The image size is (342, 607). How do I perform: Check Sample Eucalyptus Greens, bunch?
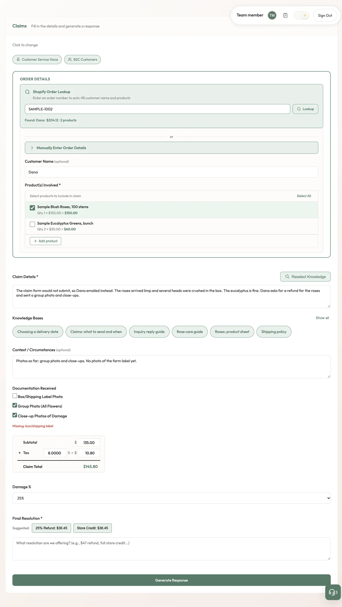[x=32, y=224]
